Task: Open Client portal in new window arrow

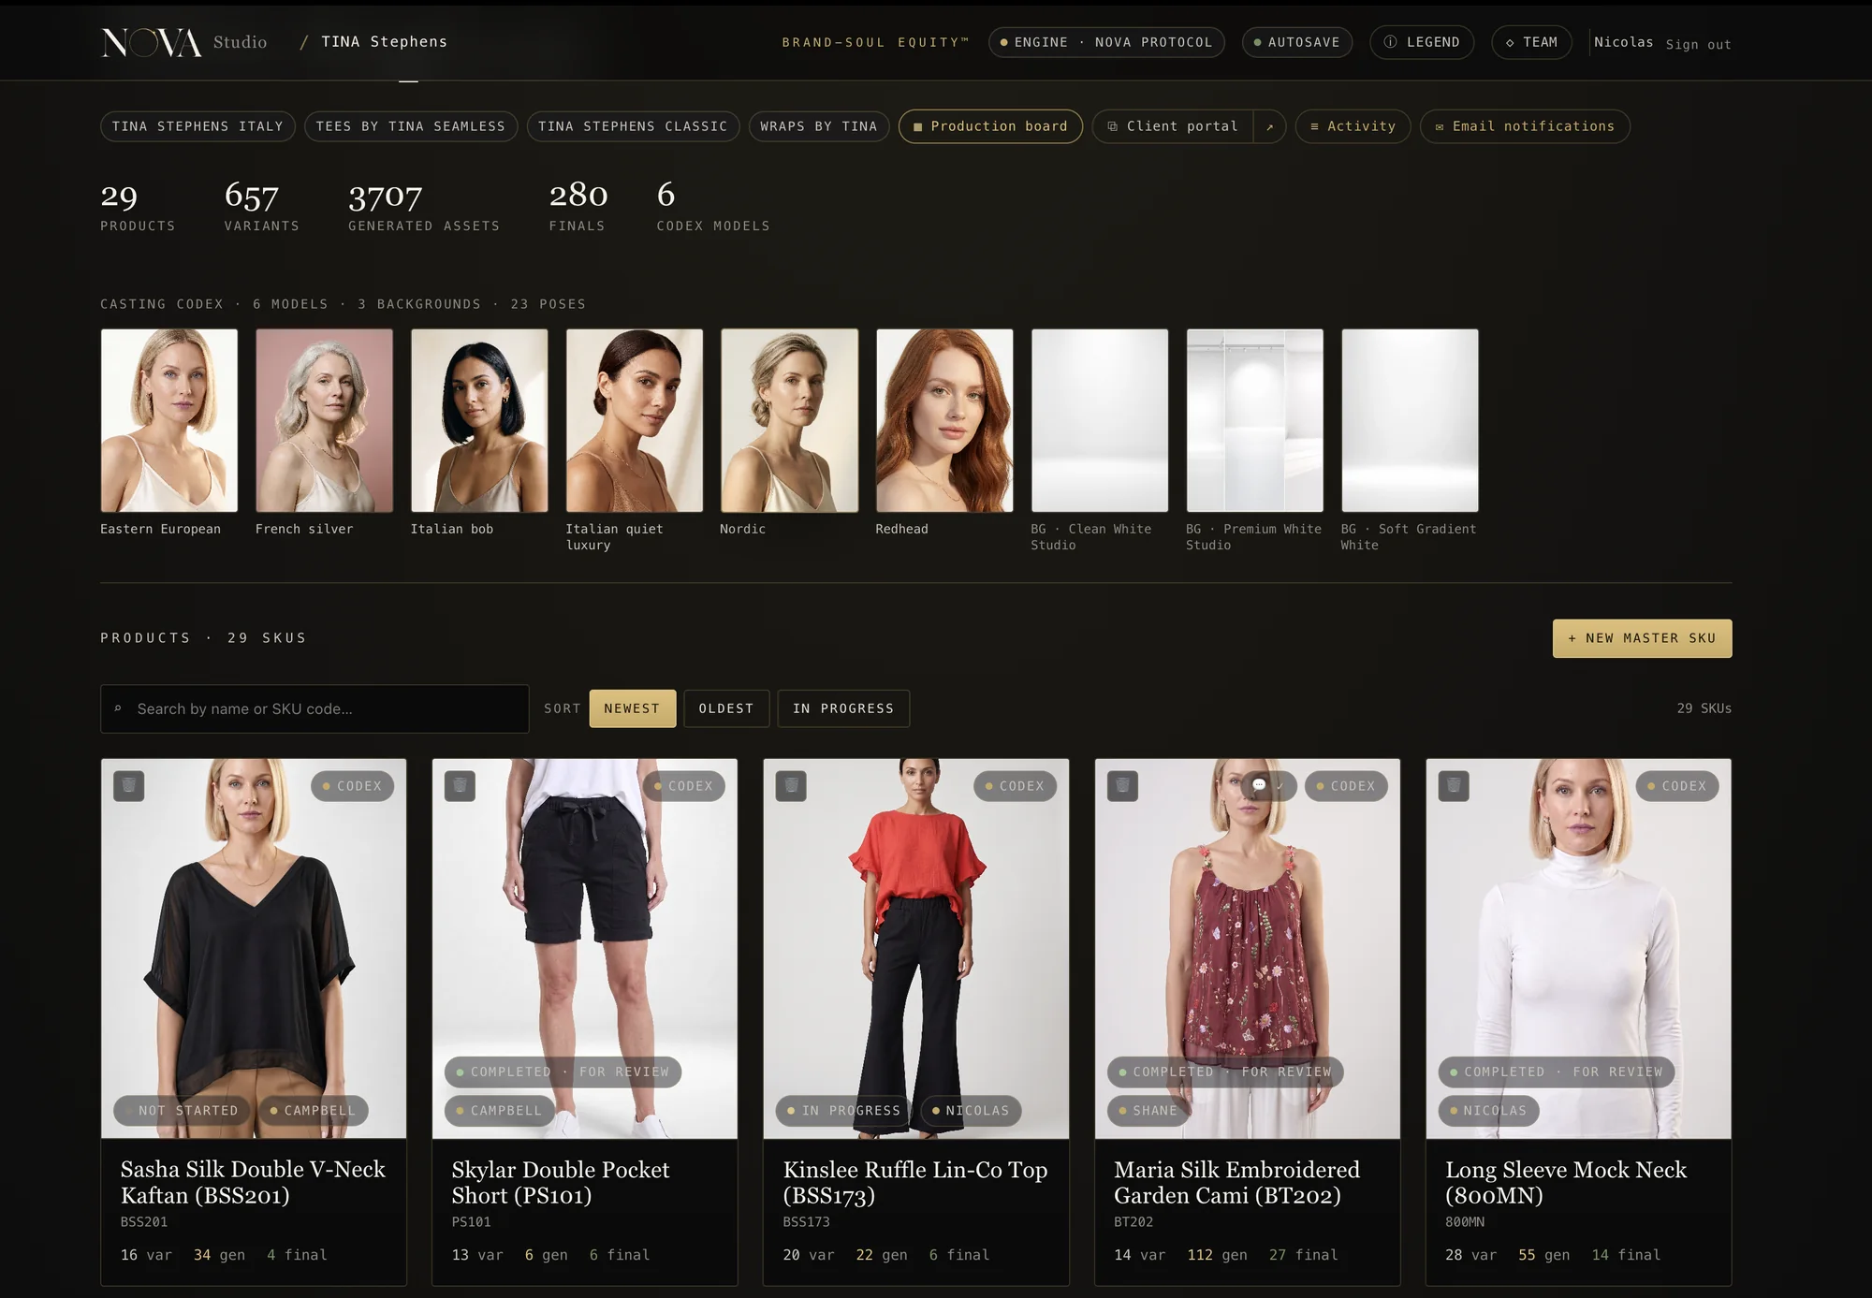Action: (1269, 126)
